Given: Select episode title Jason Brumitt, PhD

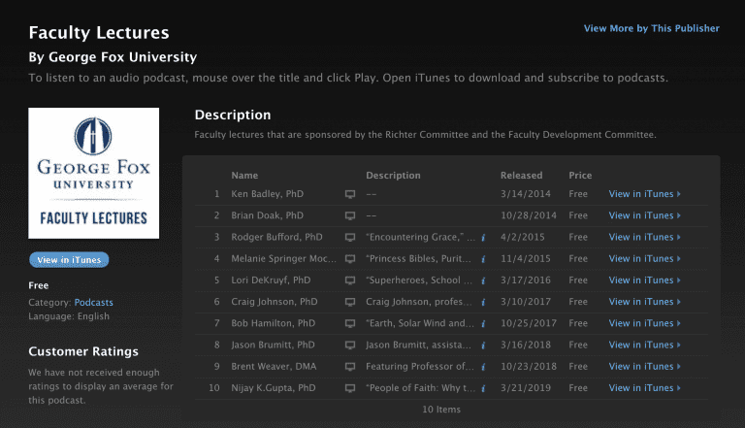Looking at the screenshot, I should click(273, 345).
